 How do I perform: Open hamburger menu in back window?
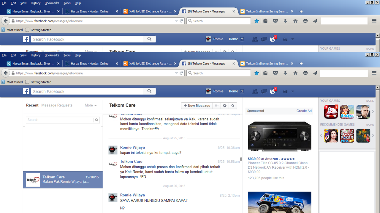click(374, 21)
